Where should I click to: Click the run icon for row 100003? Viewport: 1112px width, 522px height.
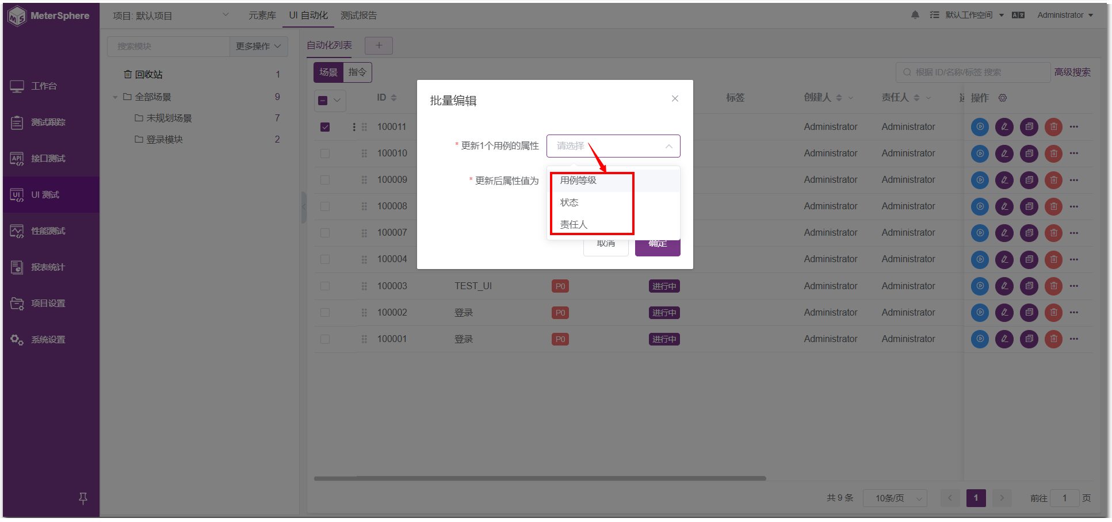(x=980, y=286)
